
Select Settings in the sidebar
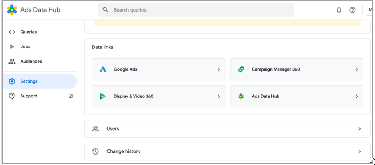29,81
